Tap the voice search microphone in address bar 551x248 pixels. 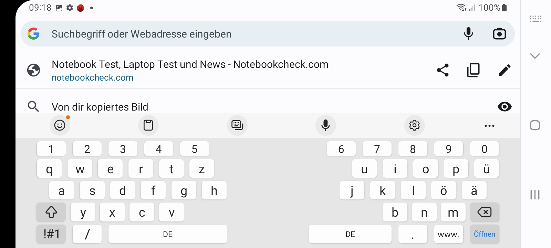pos(468,34)
